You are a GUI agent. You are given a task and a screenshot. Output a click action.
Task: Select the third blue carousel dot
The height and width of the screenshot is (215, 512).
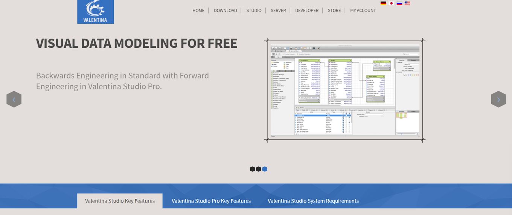(x=265, y=169)
